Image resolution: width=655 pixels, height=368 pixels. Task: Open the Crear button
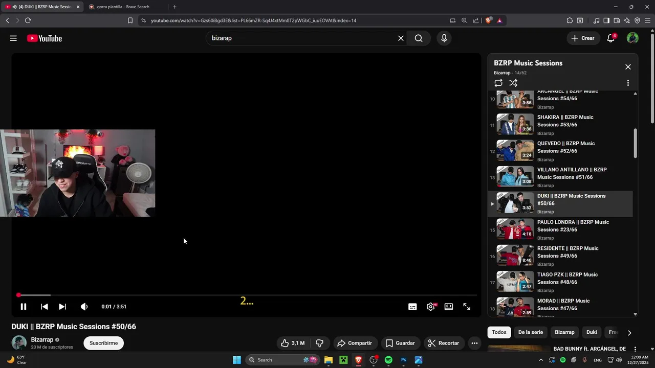[583, 38]
